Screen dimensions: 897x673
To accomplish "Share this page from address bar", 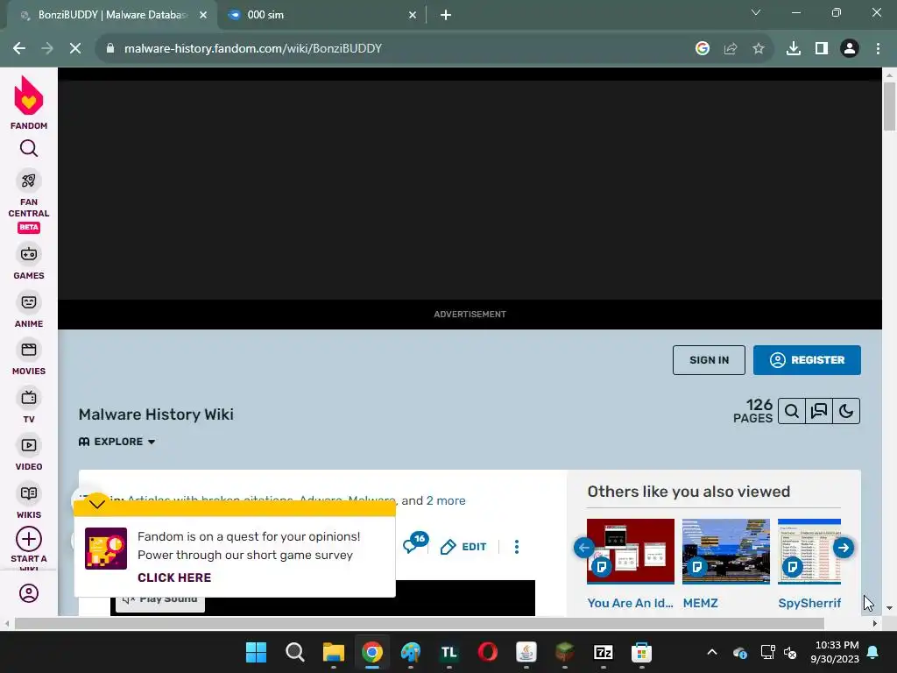I will pos(731,49).
